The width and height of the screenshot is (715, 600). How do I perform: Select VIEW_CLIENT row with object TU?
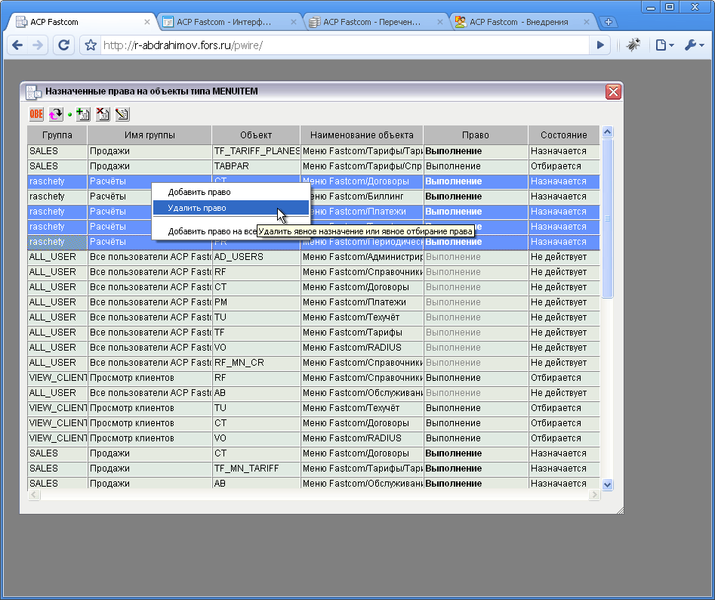pyautogui.click(x=314, y=408)
